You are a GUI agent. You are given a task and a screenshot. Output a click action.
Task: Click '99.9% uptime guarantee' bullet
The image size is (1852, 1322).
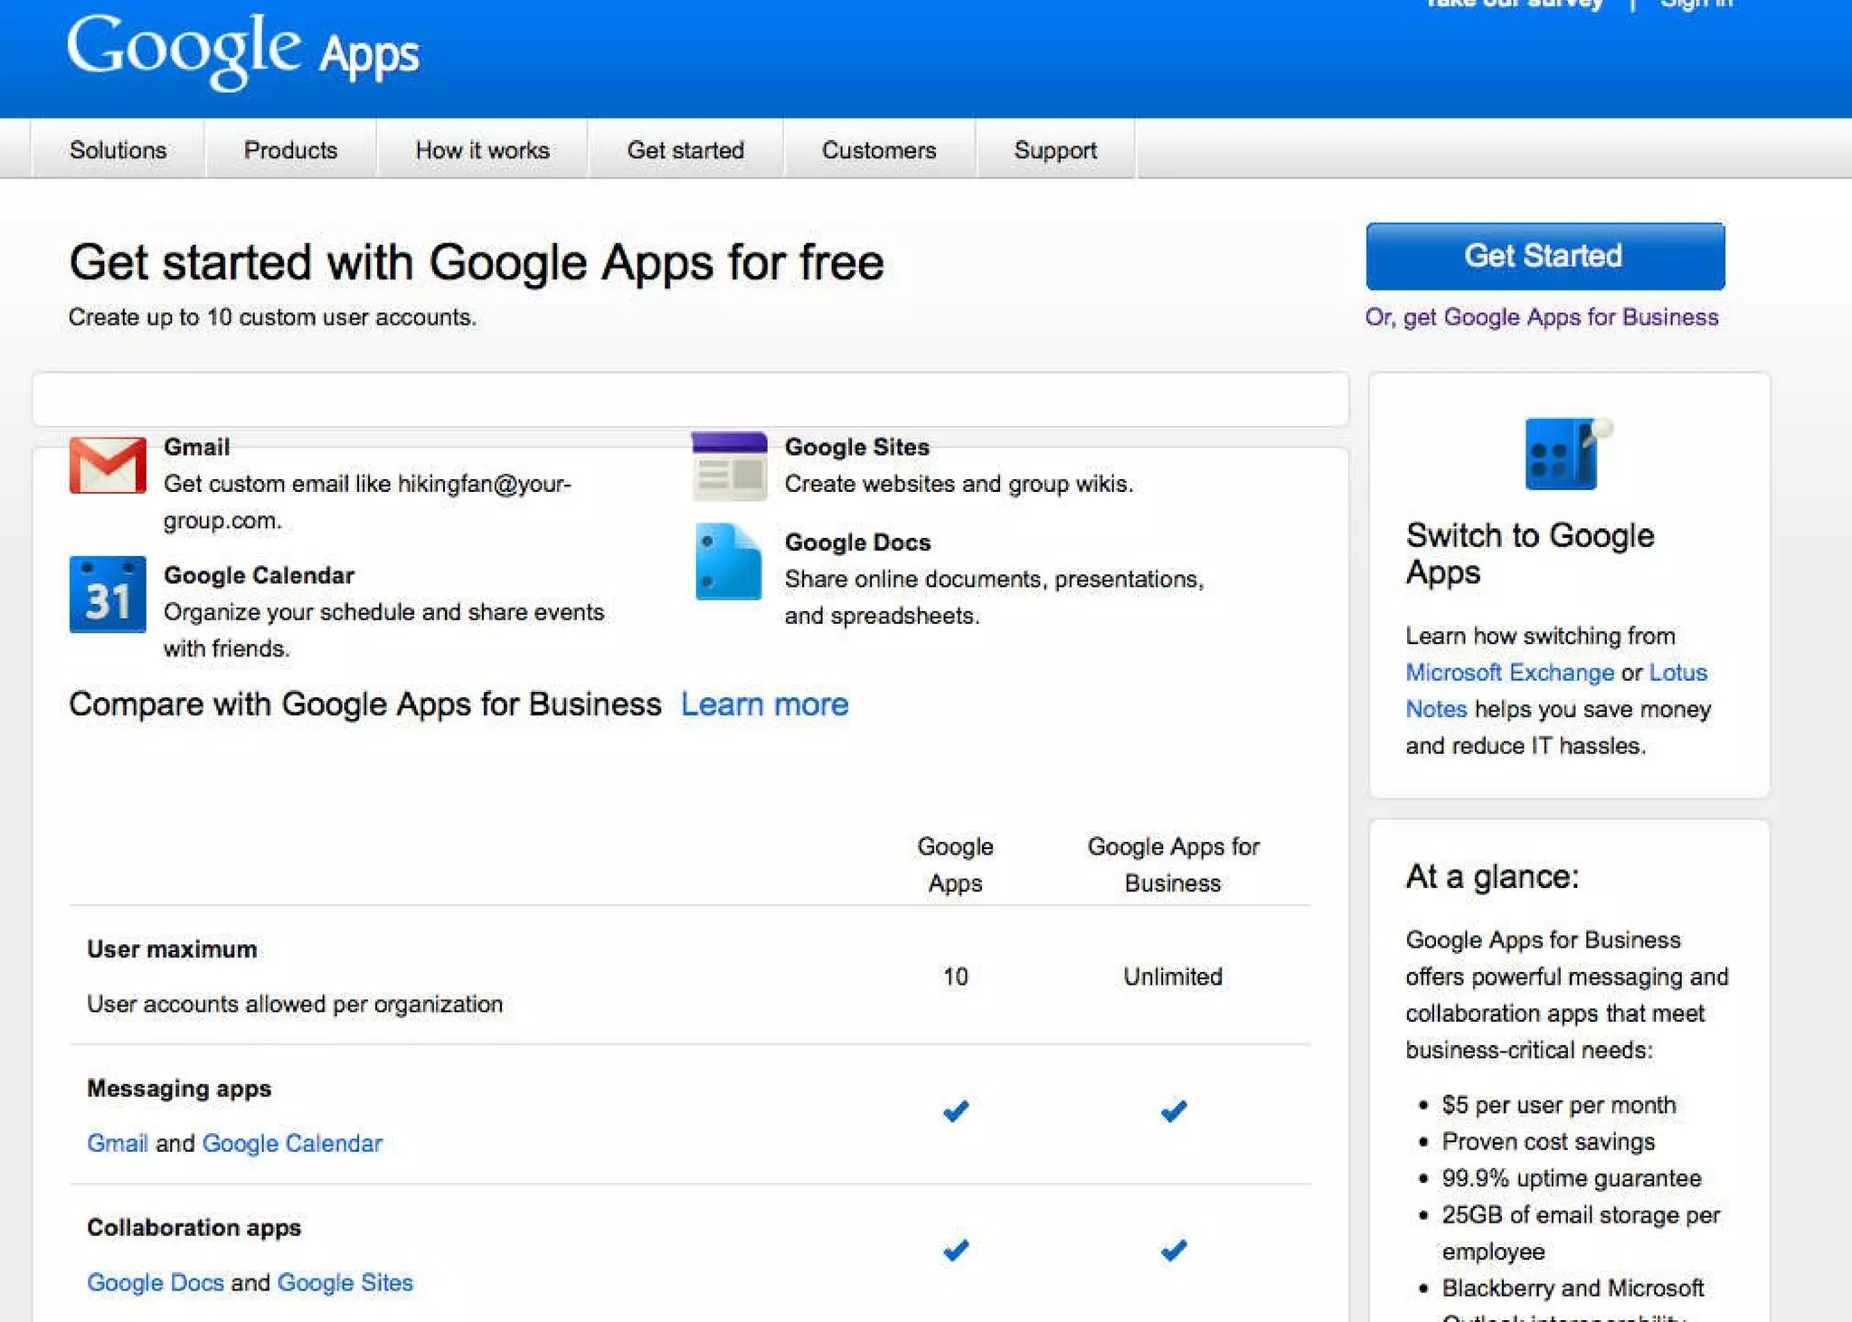click(x=1572, y=1178)
